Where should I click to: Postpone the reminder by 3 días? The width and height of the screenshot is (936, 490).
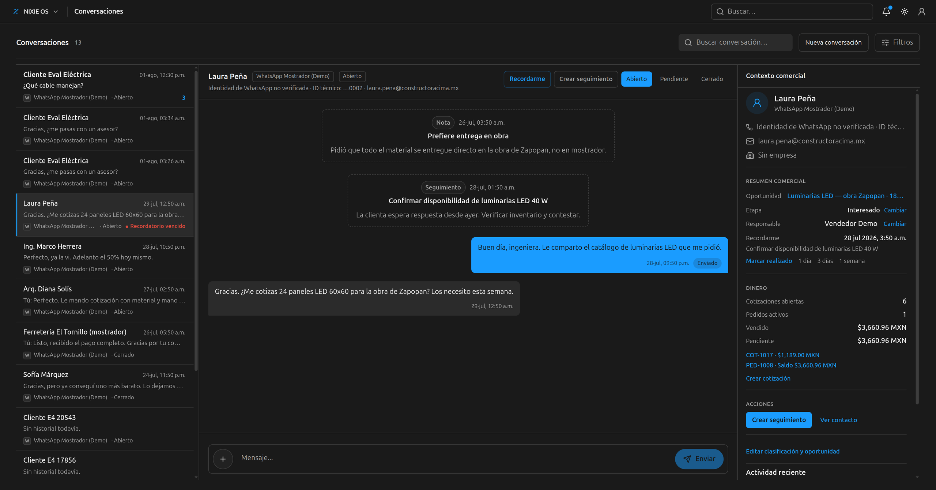point(825,261)
